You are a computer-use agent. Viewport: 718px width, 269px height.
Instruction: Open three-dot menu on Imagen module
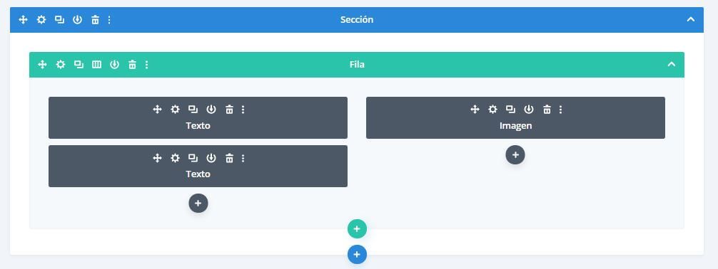coord(560,109)
